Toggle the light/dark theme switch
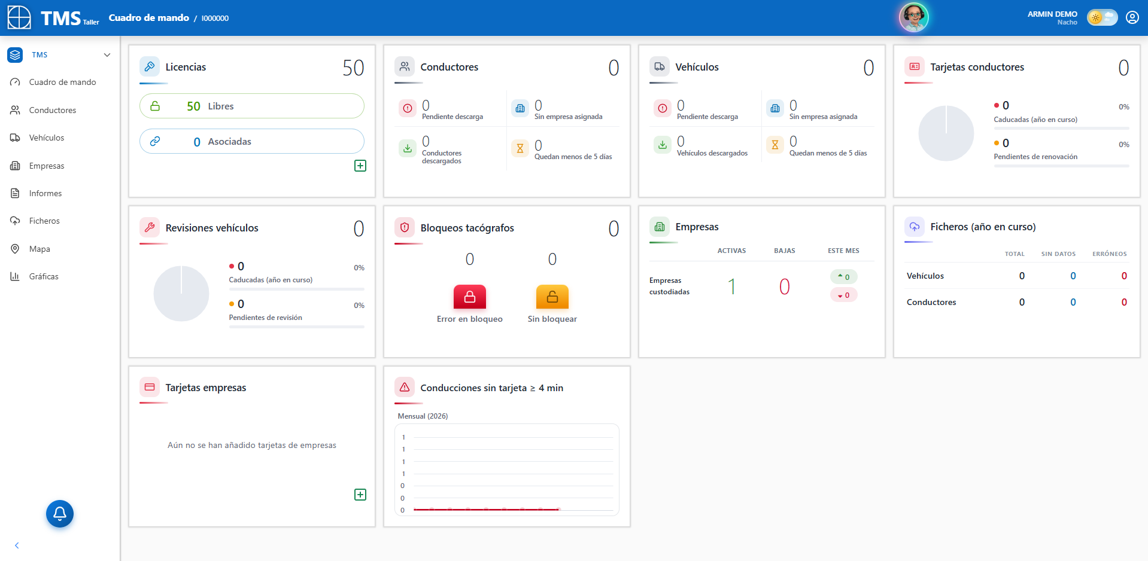 point(1102,17)
